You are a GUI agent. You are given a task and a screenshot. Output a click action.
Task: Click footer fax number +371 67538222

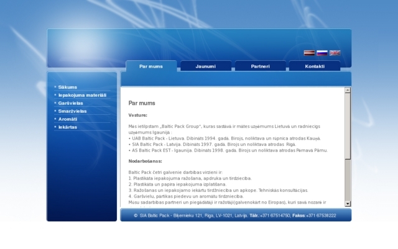(321, 215)
